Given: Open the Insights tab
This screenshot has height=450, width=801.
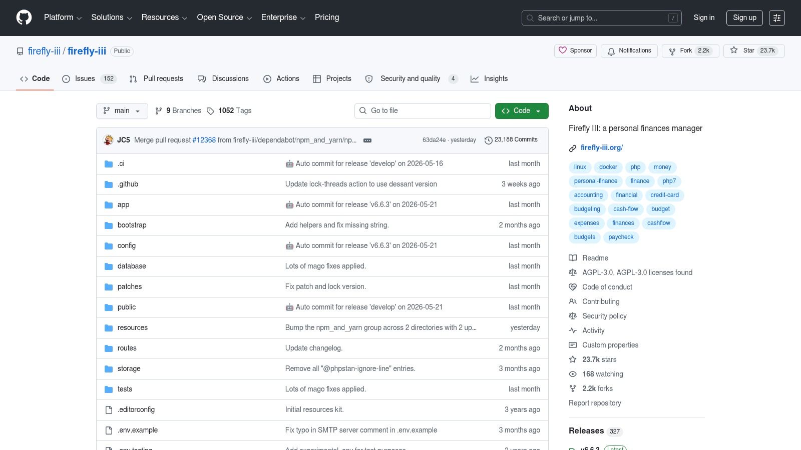Looking at the screenshot, I should (x=489, y=78).
